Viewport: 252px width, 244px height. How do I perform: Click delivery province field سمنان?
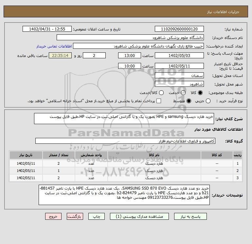[179, 76]
